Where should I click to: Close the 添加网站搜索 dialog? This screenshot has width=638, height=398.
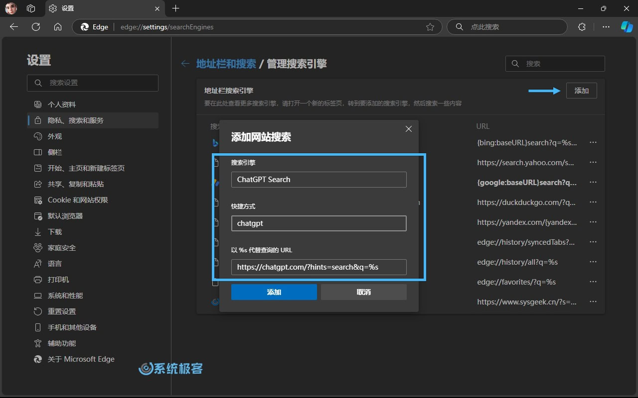[x=409, y=129]
